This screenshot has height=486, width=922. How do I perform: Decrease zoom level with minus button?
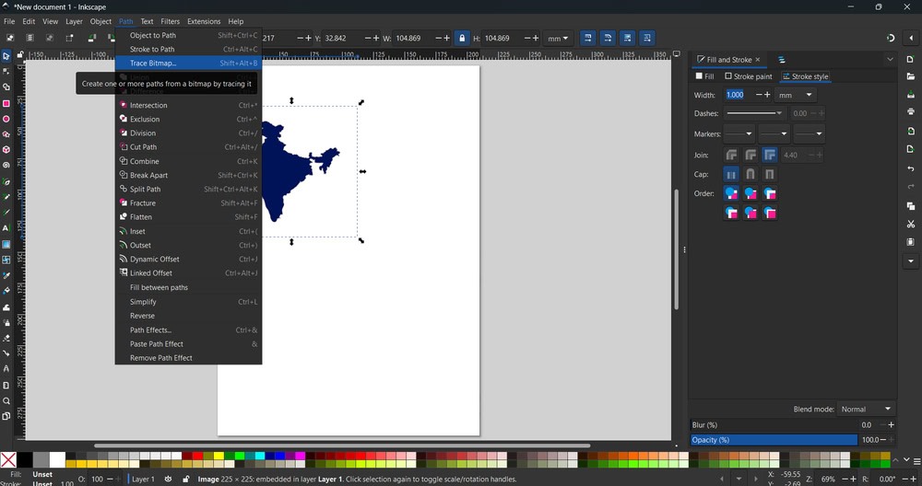coord(845,479)
